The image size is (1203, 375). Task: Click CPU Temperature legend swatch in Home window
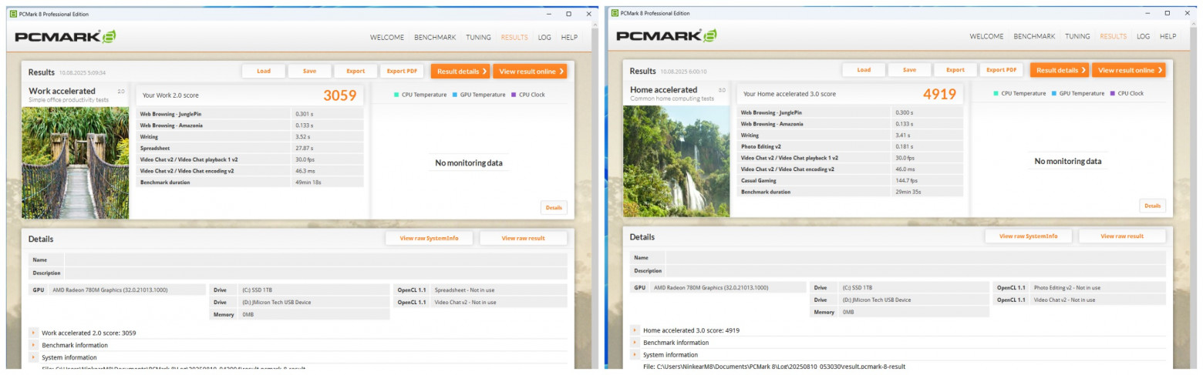(x=996, y=93)
